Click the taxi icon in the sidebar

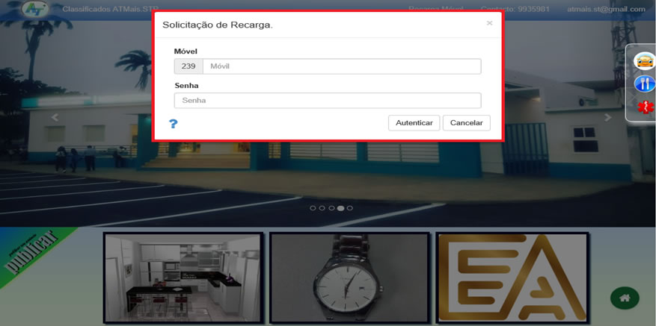(644, 60)
